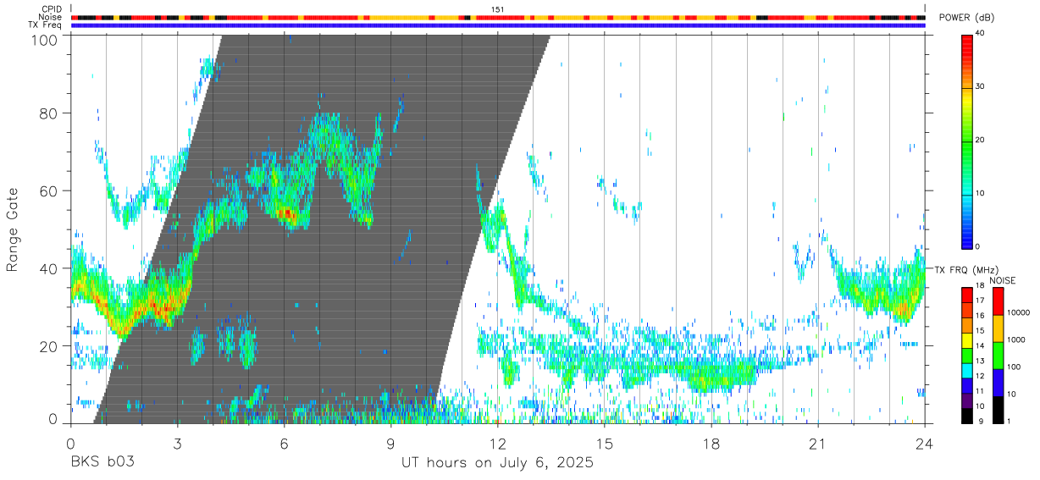Image resolution: width=1040 pixels, height=480 pixels.
Task: Click the Noise row label
Action: tap(52, 17)
